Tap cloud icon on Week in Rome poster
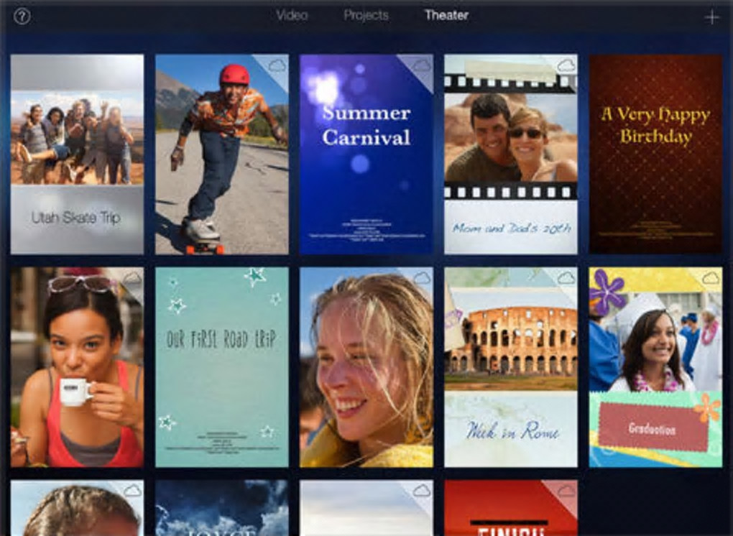 pos(566,278)
